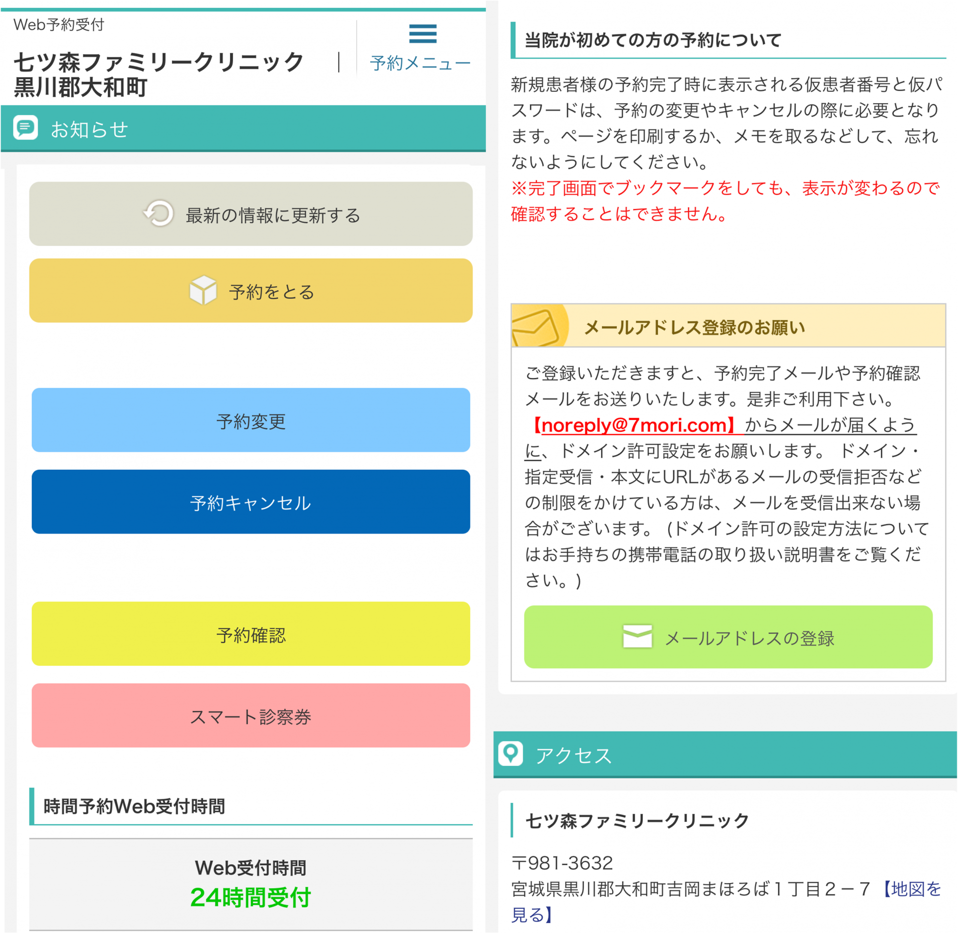Screen dimensions: 958x933
Task: Open the hamburger 予約メニュー icon
Action: (422, 33)
